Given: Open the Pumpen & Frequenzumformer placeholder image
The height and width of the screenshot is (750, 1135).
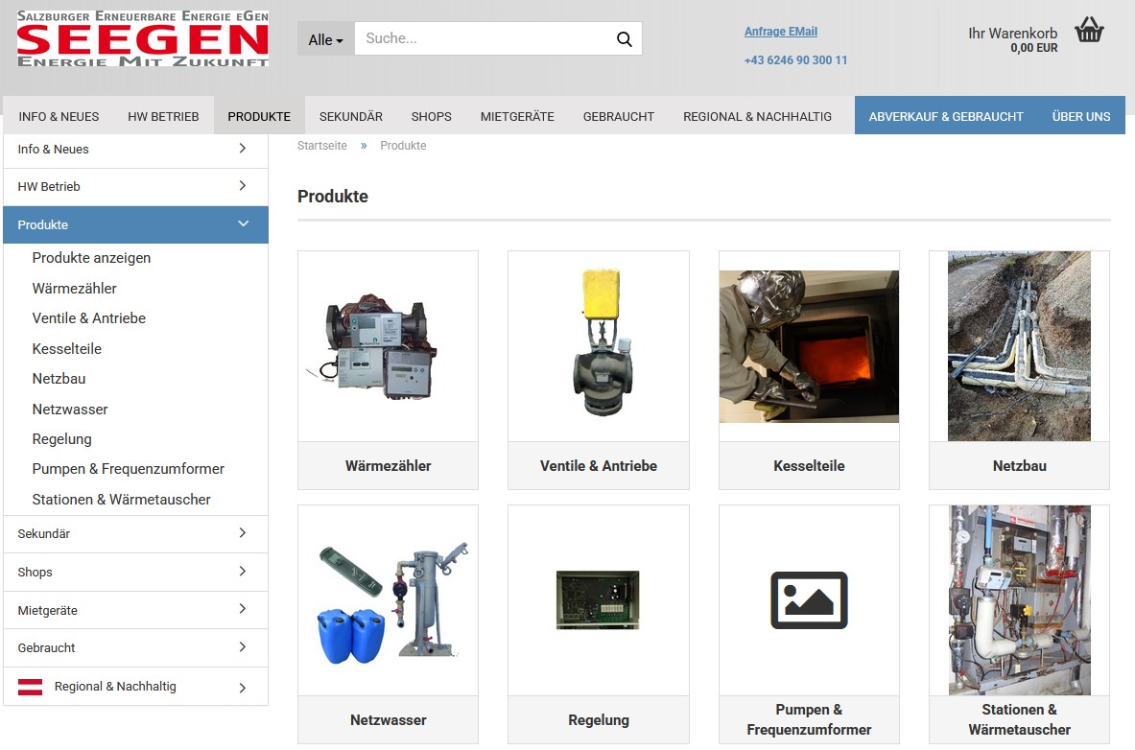Looking at the screenshot, I should [x=809, y=600].
